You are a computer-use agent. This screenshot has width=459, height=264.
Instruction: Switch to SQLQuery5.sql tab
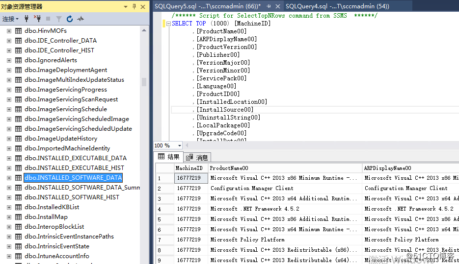coord(207,6)
